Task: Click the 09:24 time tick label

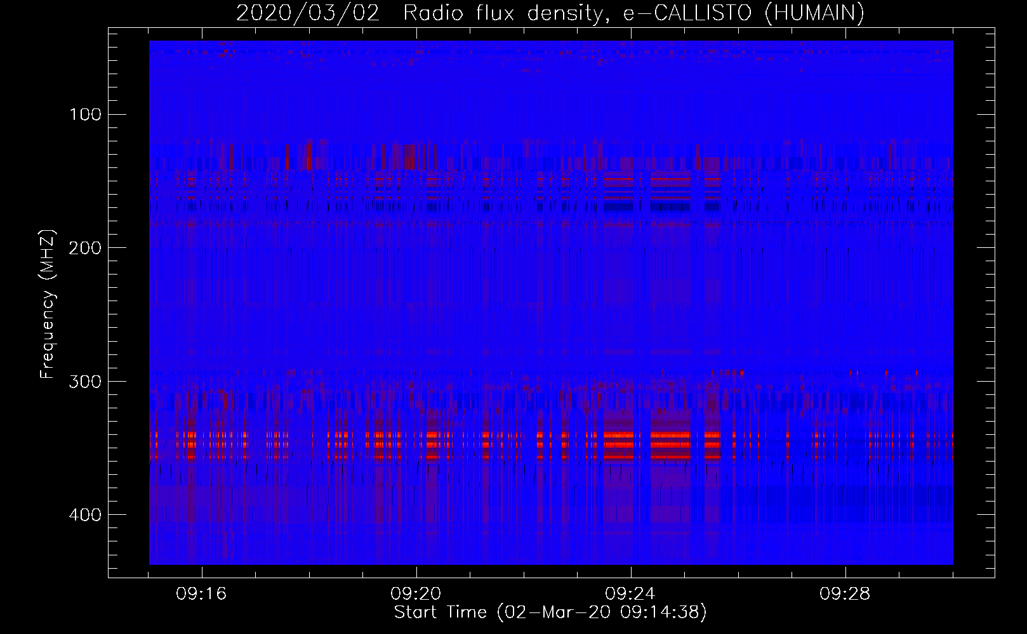Action: click(630, 594)
